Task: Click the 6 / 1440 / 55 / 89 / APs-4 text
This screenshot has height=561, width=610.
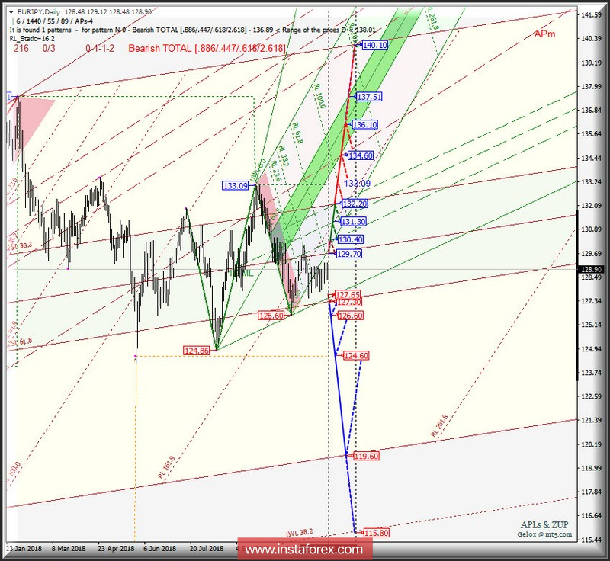Action: click(x=54, y=21)
